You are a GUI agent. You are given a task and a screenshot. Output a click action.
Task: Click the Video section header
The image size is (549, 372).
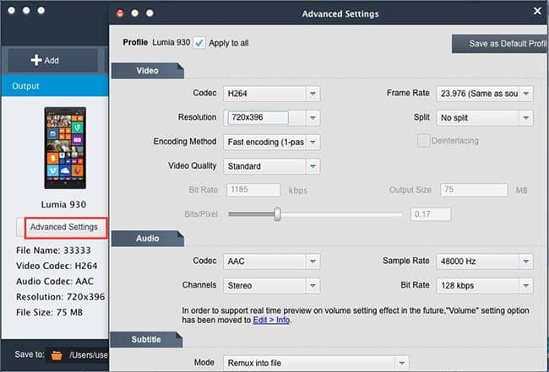[148, 71]
